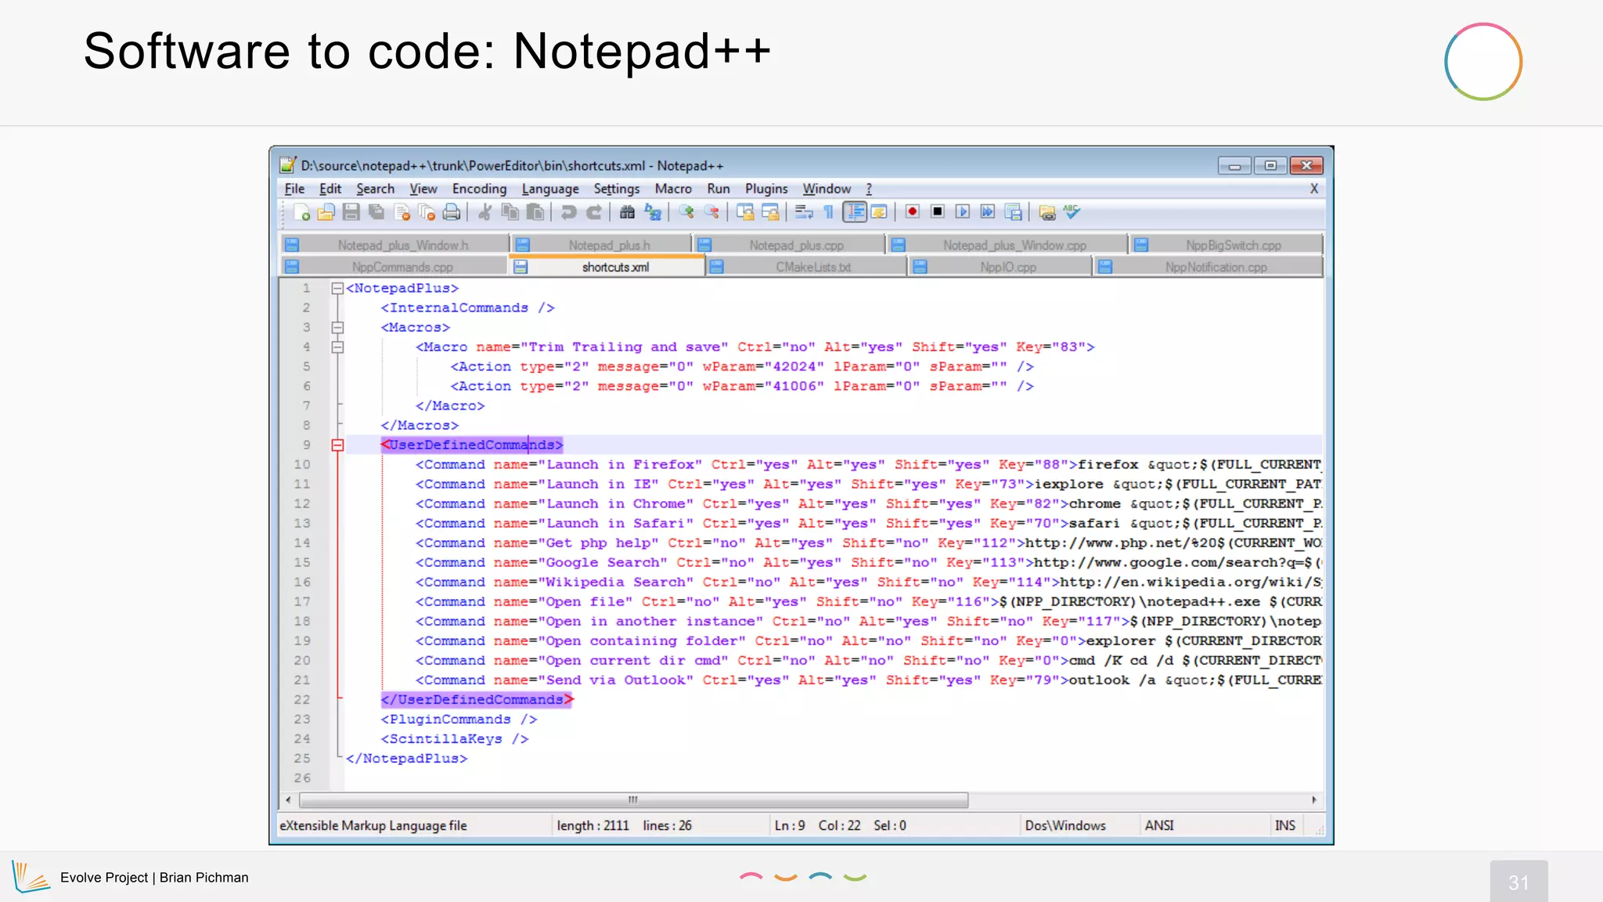Open the ? help menu
The height and width of the screenshot is (902, 1603).
(869, 189)
